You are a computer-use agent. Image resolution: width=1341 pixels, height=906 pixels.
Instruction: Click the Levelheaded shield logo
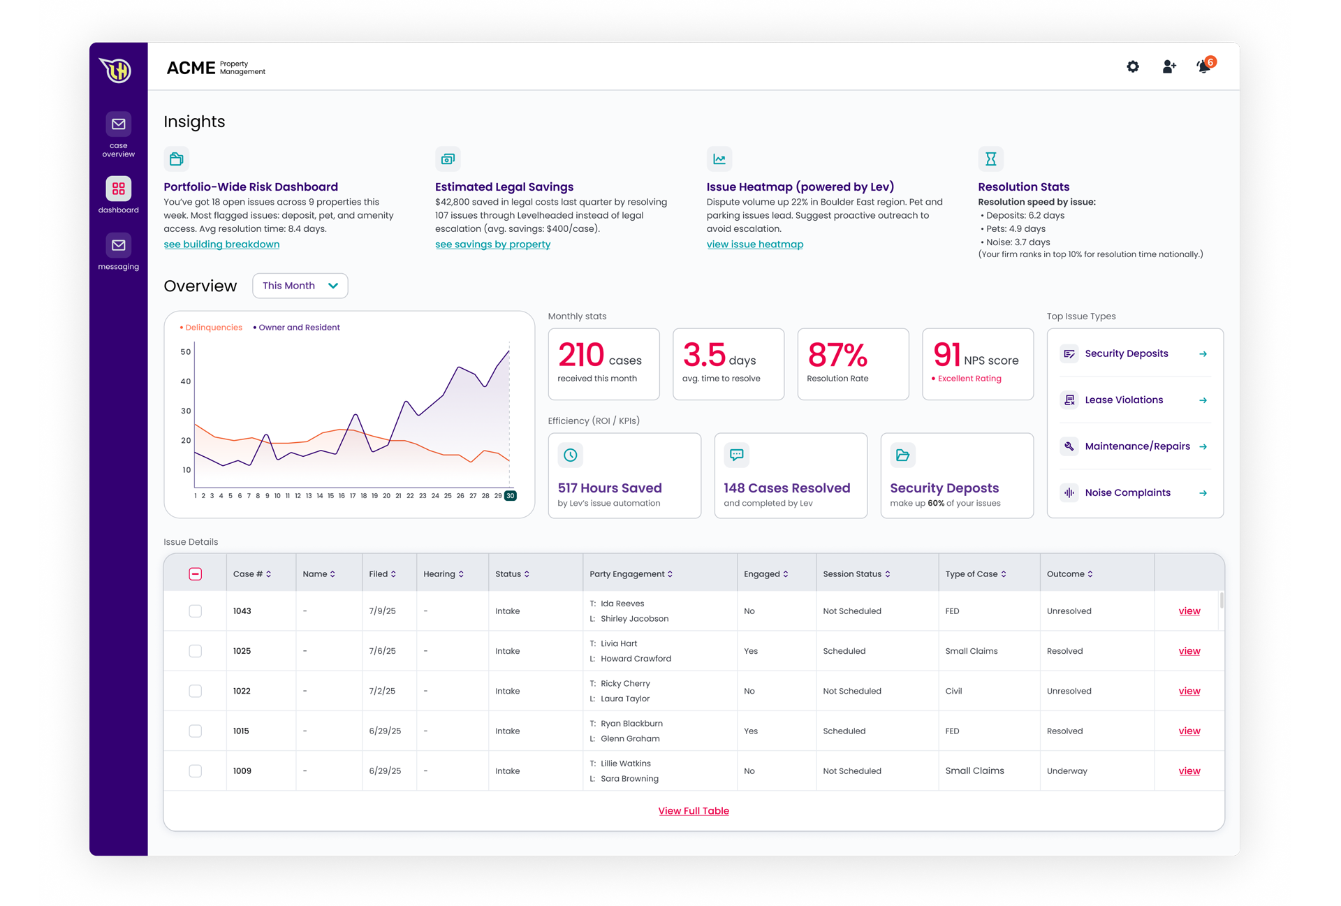pyautogui.click(x=117, y=70)
